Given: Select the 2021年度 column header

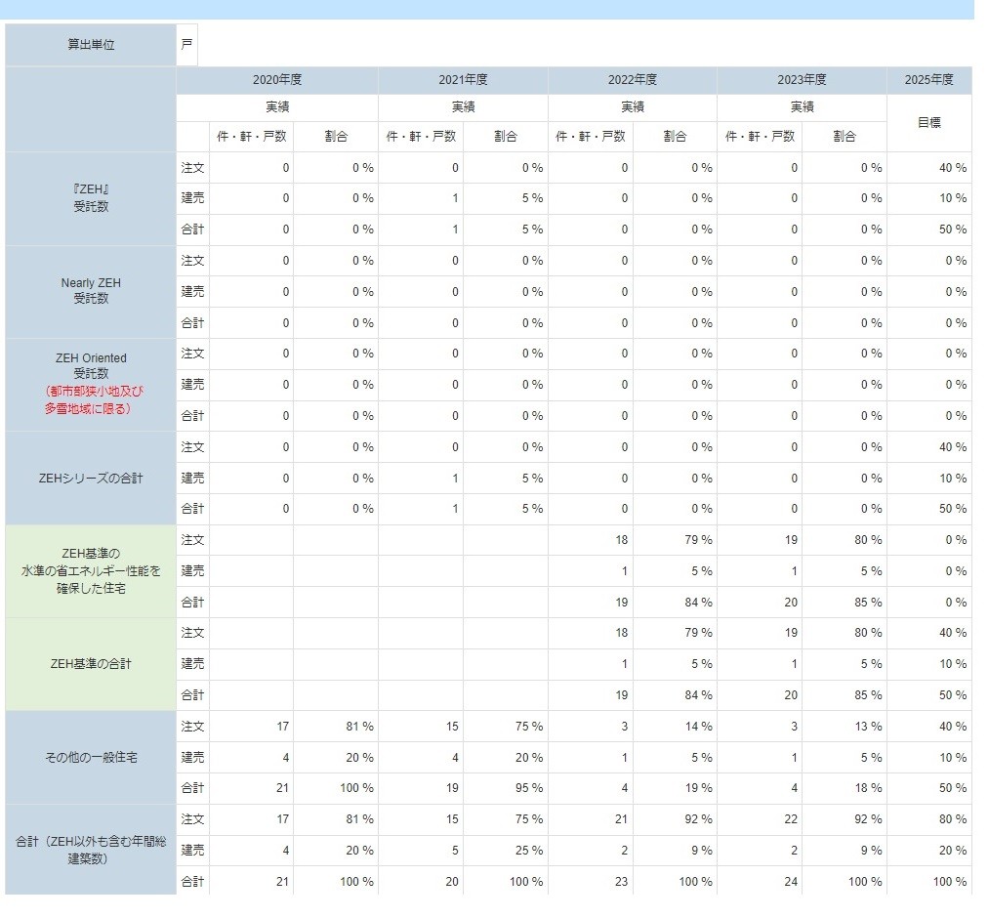Looking at the screenshot, I should 463,80.
